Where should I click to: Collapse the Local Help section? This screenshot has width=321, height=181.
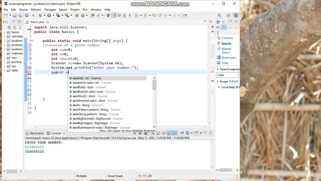point(219,87)
